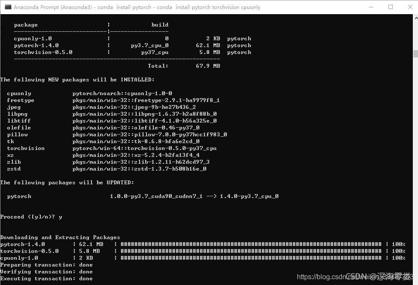Screen dimensions: 418x285
Task: Click 'torchvision-0.5.0' in the package table
Action: [43, 52]
